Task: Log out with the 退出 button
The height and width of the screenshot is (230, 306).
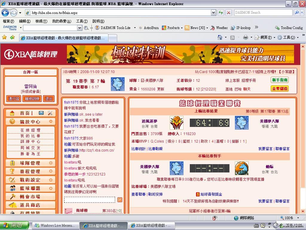Action: (49, 99)
